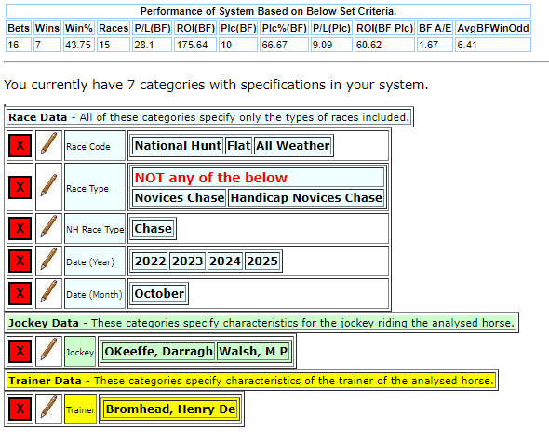Click the Date (Month) label cell
The height and width of the screenshot is (442, 549).
point(95,293)
